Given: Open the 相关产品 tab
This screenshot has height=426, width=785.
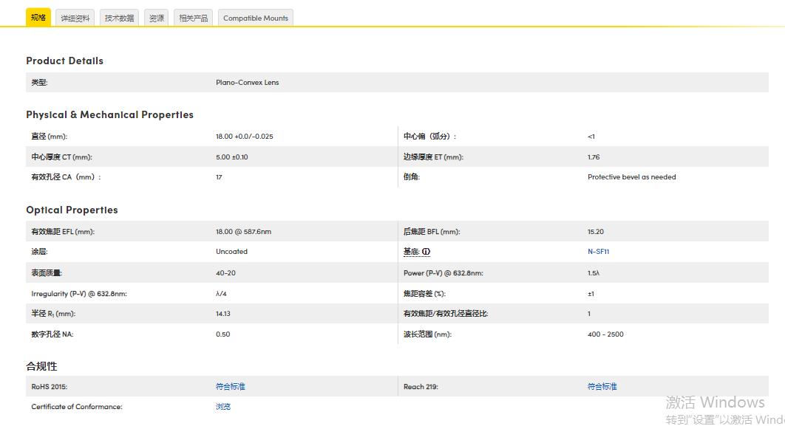Looking at the screenshot, I should [193, 18].
